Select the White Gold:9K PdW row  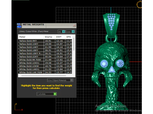(45, 60)
